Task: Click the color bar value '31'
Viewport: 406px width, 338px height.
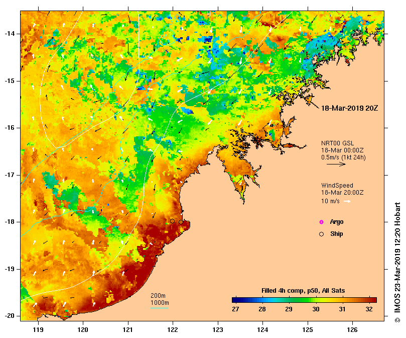Action: tap(342, 309)
